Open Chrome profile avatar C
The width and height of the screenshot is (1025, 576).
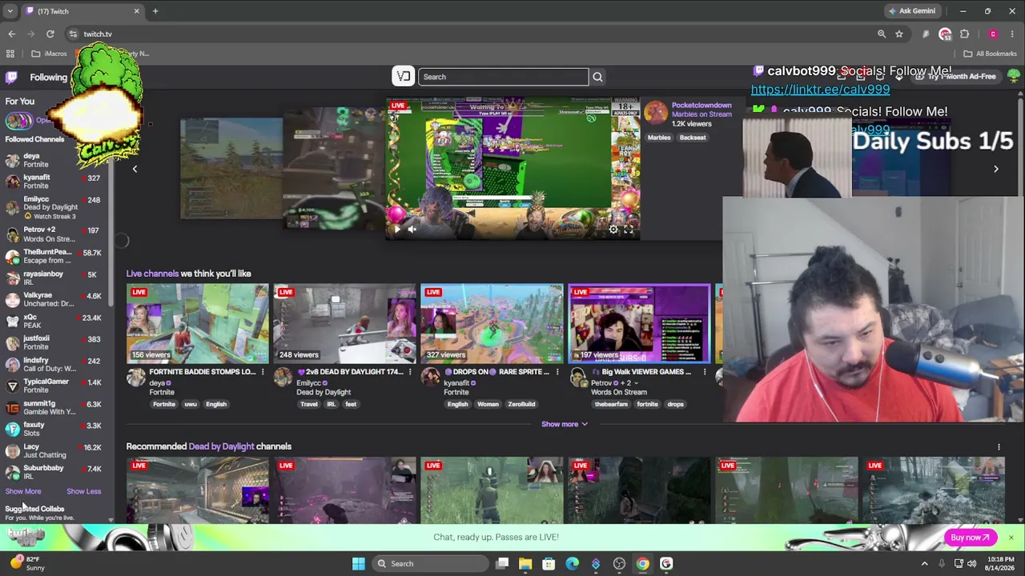(993, 34)
